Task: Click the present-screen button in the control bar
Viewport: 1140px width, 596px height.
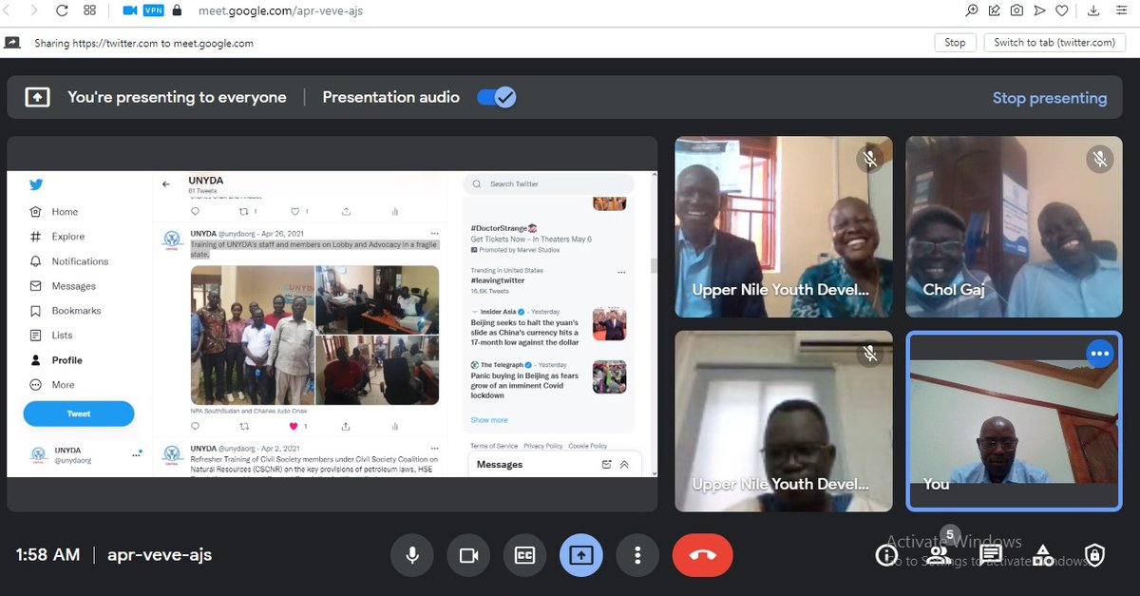Action: [x=581, y=555]
